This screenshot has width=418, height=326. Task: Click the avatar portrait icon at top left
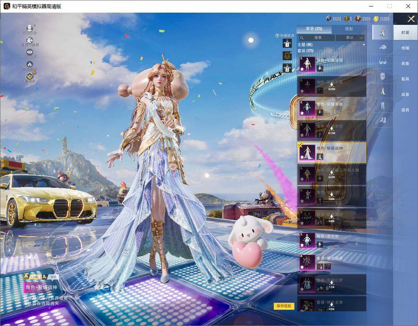[30, 28]
